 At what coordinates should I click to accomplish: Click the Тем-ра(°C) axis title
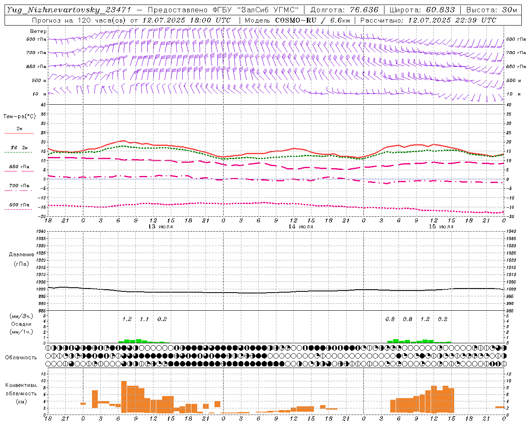[19, 117]
